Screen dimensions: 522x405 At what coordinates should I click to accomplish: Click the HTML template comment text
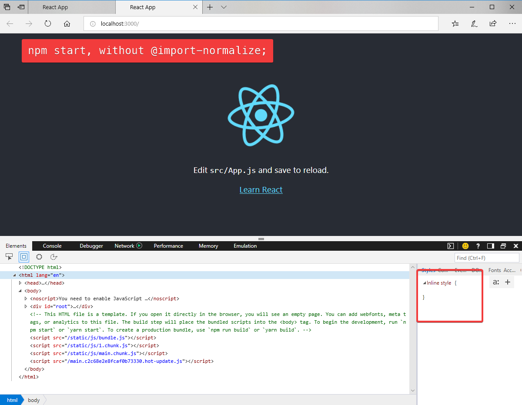tap(218, 322)
